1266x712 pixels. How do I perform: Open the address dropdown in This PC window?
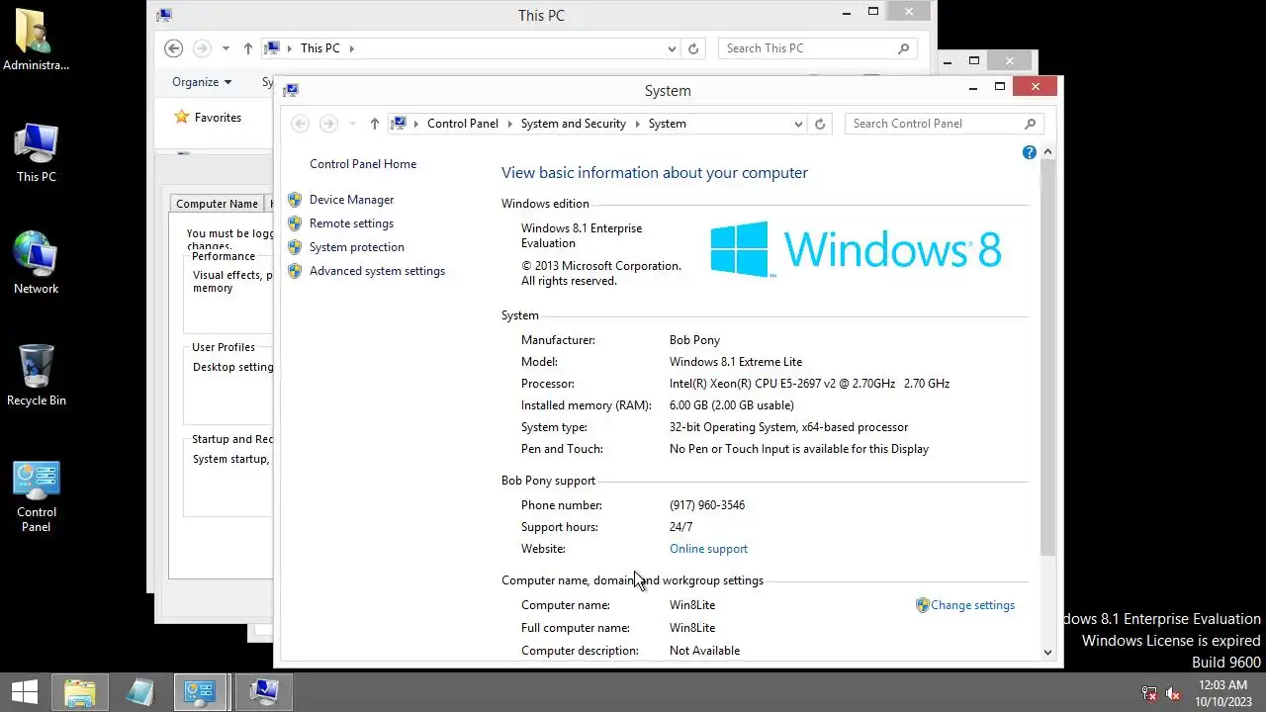[673, 48]
